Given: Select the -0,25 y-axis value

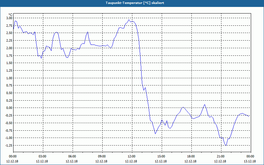Looking at the screenshot, I should (9, 115).
